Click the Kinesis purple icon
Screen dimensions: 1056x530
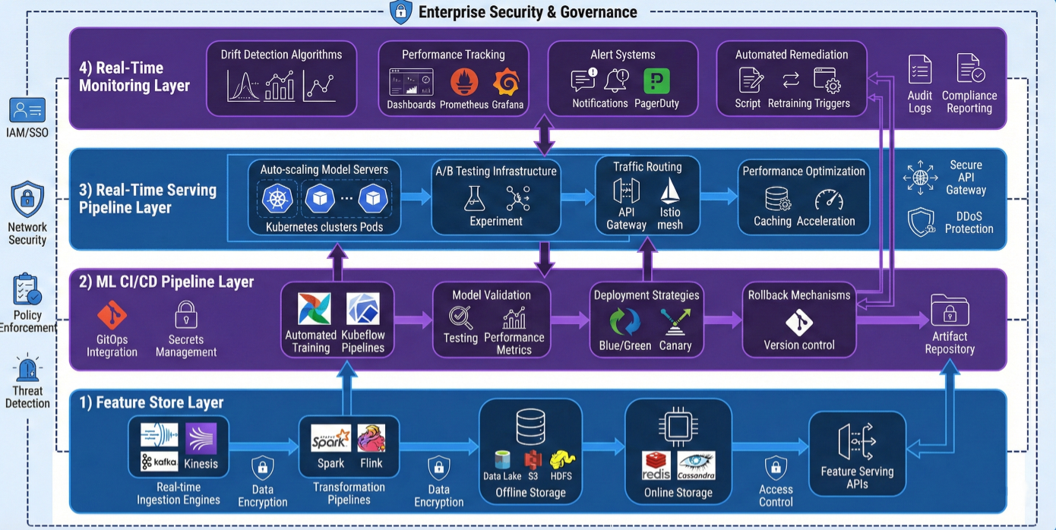point(201,439)
